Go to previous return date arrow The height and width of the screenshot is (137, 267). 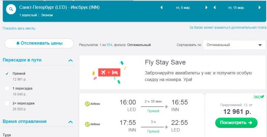point(214,8)
